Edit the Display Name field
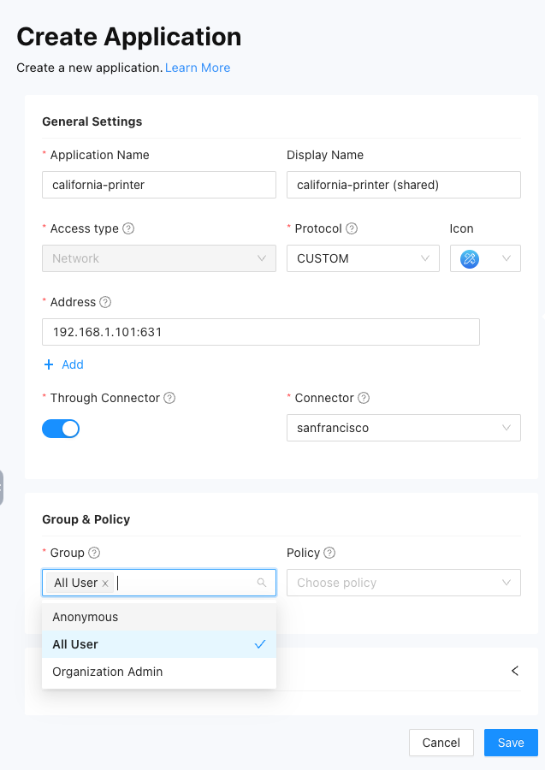Image resolution: width=545 pixels, height=770 pixels. [x=404, y=185]
